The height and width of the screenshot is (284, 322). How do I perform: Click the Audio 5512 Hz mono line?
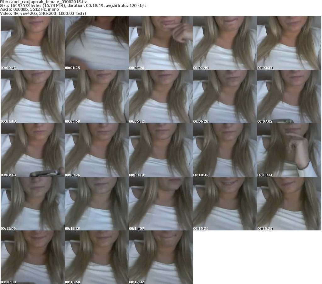(29, 9)
